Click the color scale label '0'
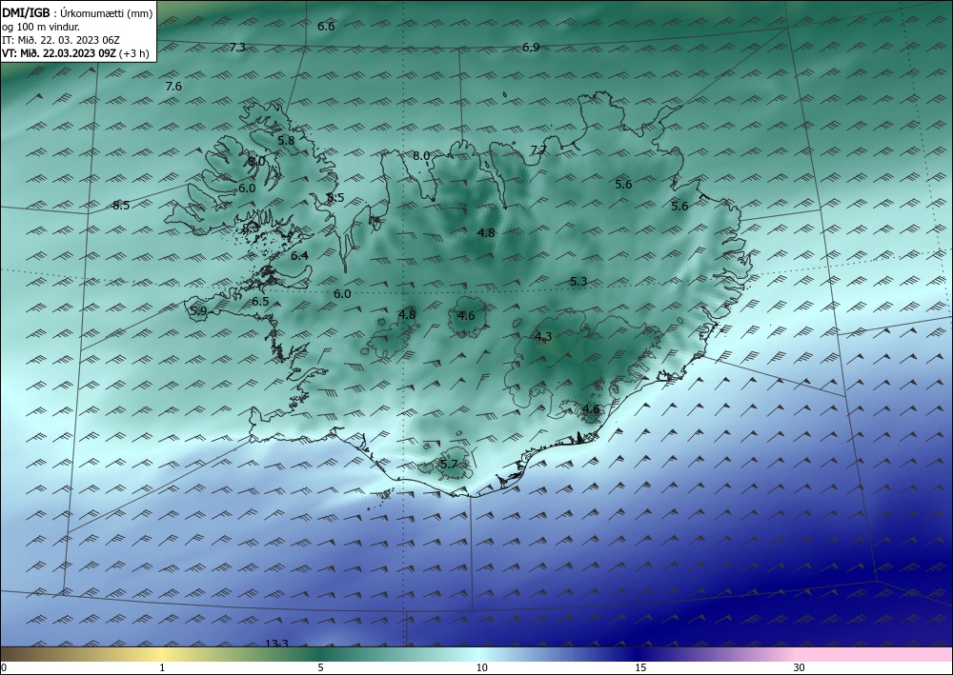 coord(4,667)
